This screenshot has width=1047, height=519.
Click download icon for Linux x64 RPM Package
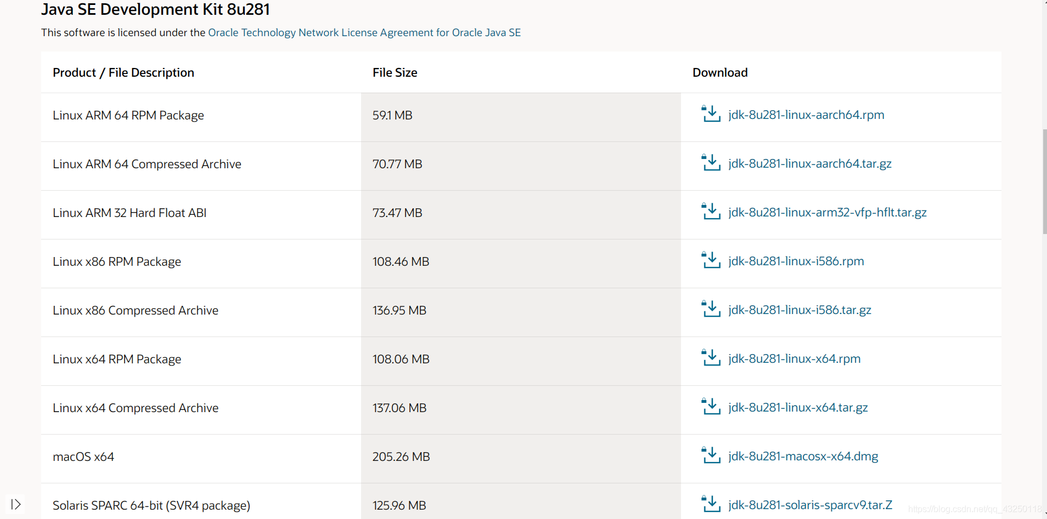(711, 358)
